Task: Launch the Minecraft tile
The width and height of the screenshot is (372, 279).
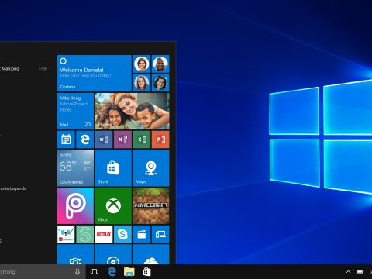Action: [151, 206]
